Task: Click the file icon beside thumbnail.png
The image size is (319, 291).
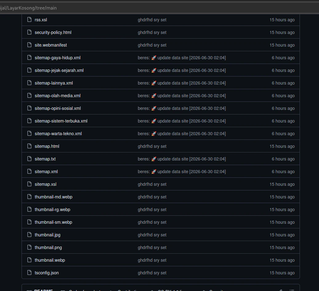Action: [x=29, y=247]
